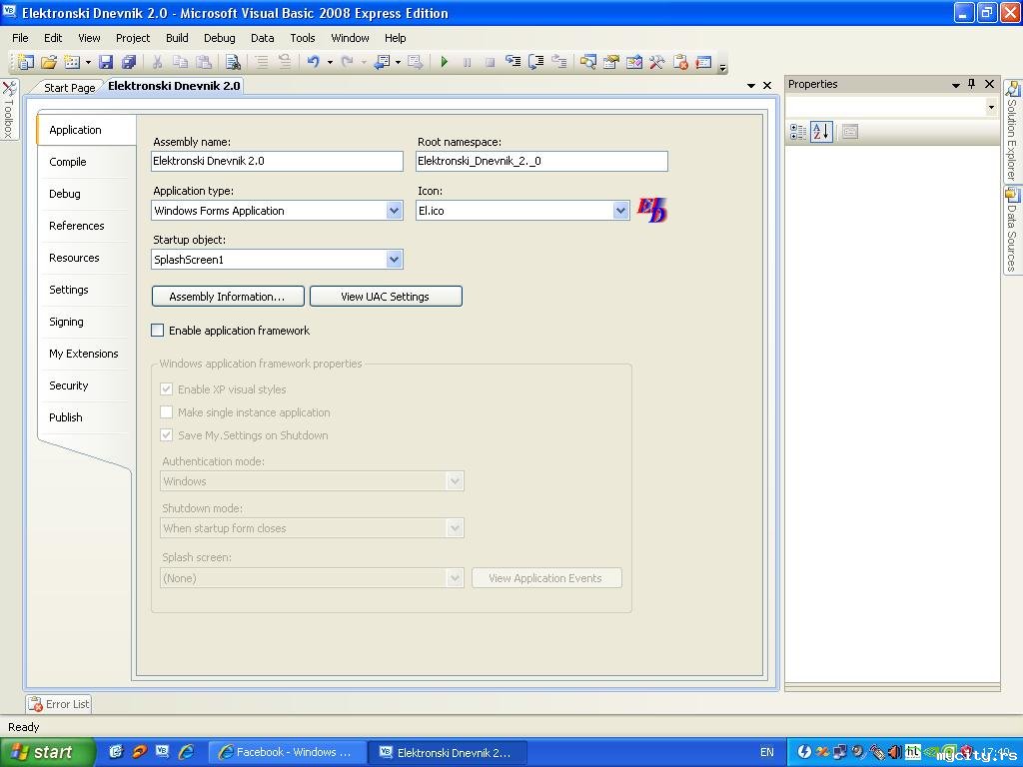
Task: Open Add New Item dropdown arrow
Action: [88, 63]
